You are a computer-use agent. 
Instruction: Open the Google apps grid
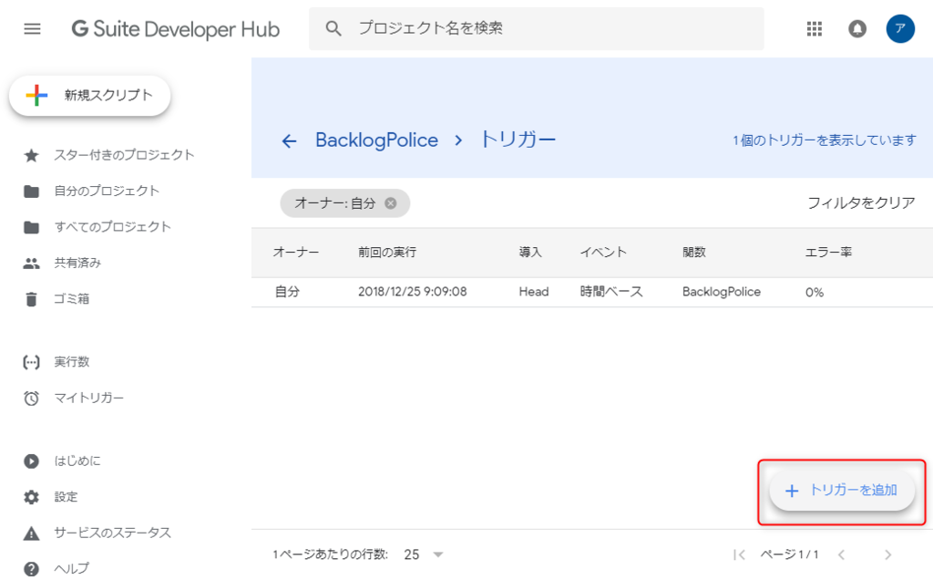(x=814, y=28)
